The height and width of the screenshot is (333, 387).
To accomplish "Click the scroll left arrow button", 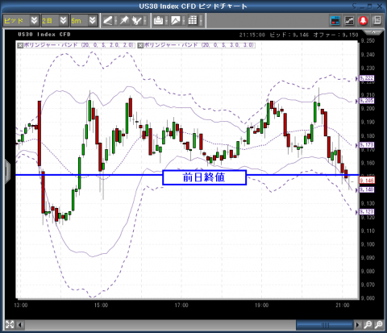I will point(20,325).
